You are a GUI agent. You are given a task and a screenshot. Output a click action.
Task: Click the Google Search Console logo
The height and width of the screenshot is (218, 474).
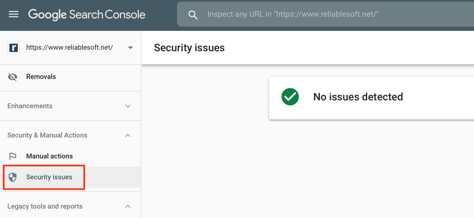[x=86, y=14]
